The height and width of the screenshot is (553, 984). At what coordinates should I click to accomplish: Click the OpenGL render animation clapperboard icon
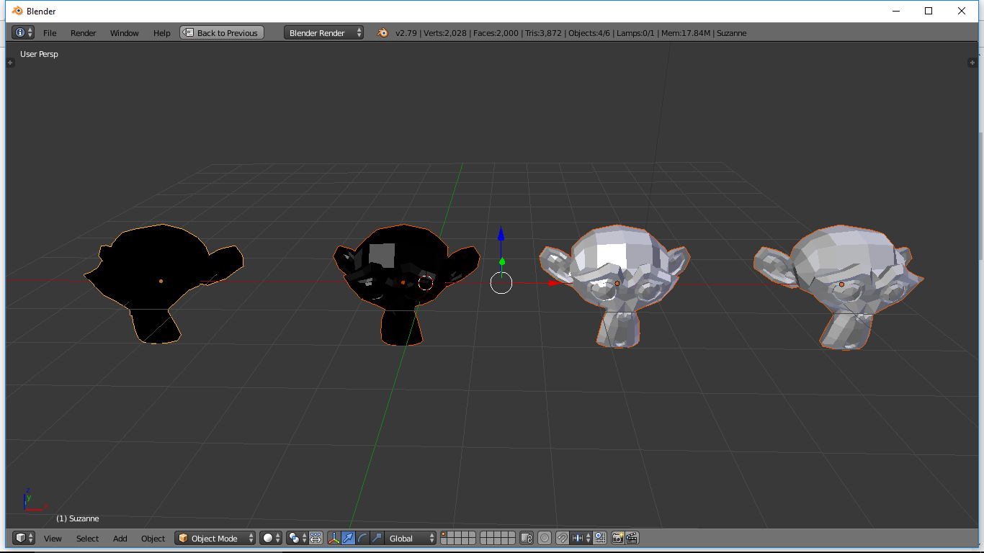tap(632, 538)
